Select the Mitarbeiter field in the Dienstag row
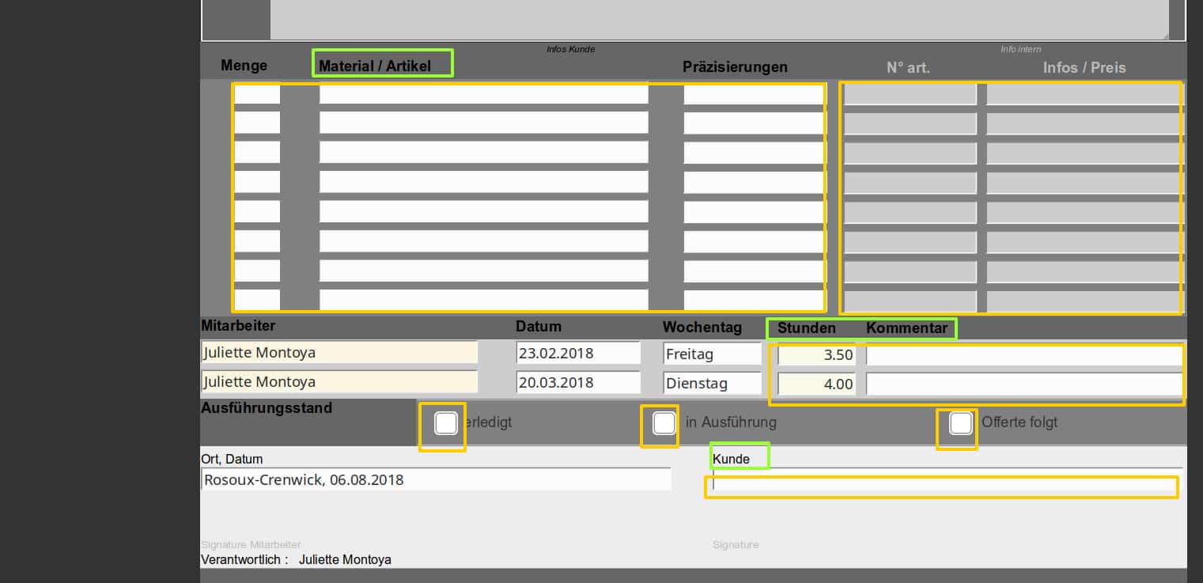The width and height of the screenshot is (1203, 583). (x=339, y=382)
